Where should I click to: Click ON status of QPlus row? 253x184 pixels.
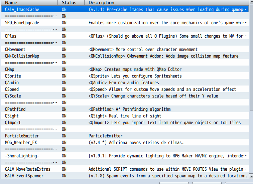pyautogui.click(x=64, y=36)
